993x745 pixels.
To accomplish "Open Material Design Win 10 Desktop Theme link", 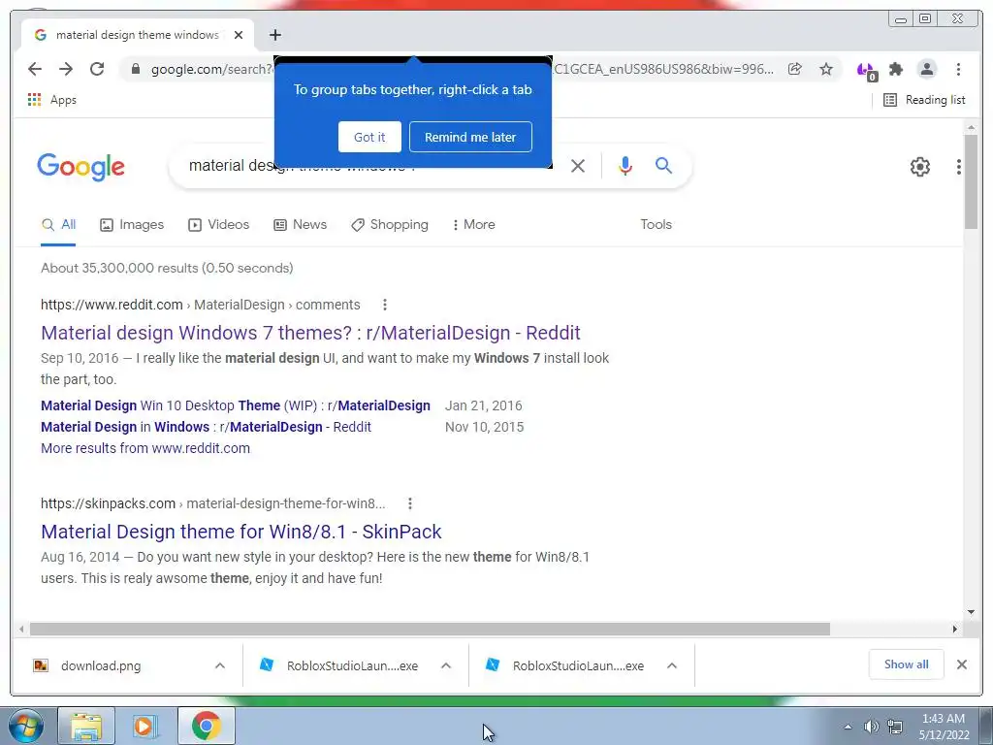I will [x=236, y=405].
